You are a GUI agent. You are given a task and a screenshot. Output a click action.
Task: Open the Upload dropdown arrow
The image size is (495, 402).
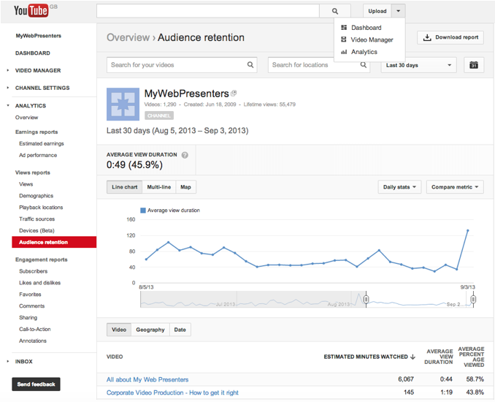(399, 11)
